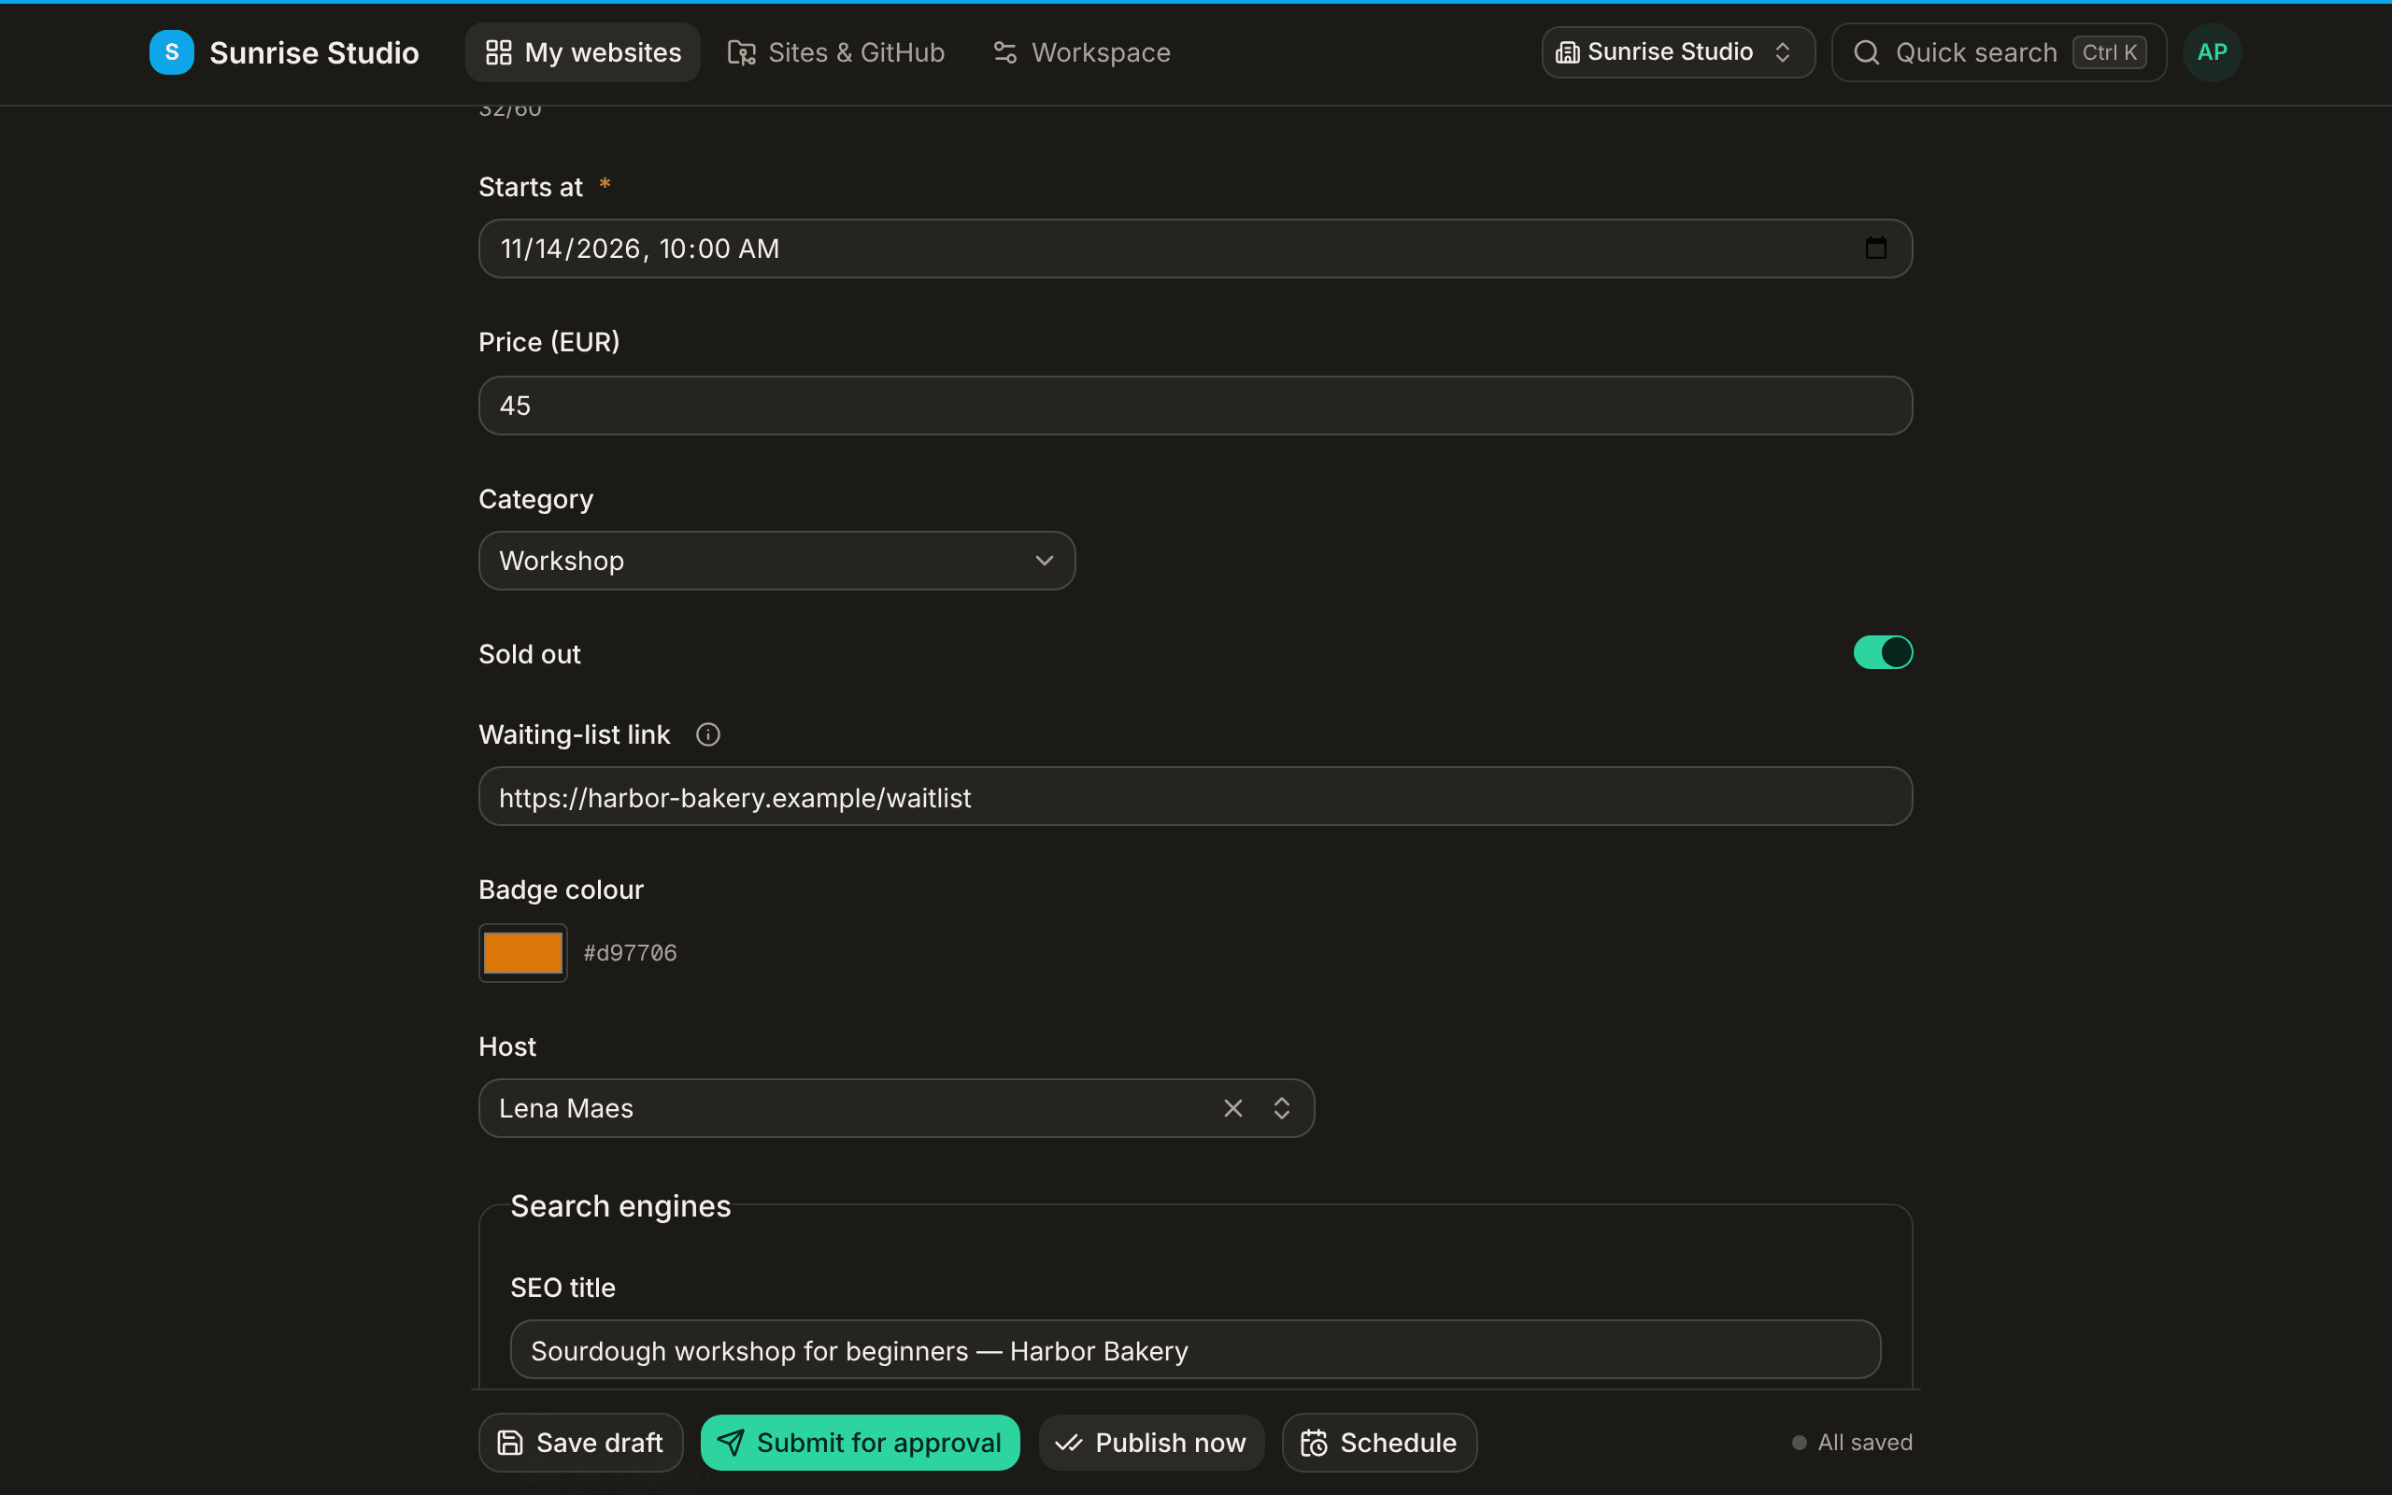Click the Search engines section heading

pyautogui.click(x=620, y=1206)
